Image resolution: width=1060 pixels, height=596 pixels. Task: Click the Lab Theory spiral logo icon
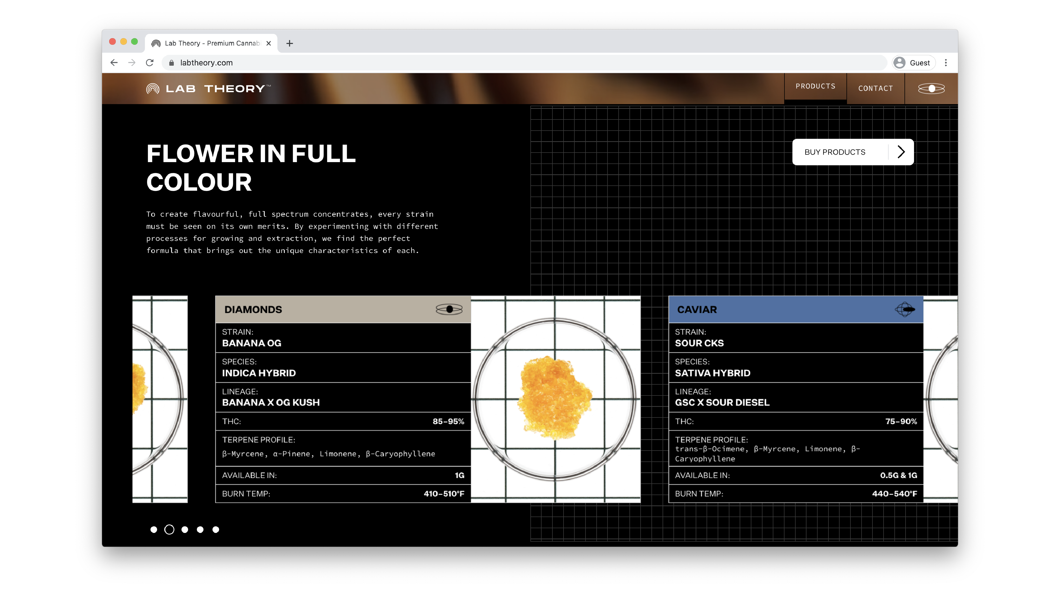click(x=152, y=88)
